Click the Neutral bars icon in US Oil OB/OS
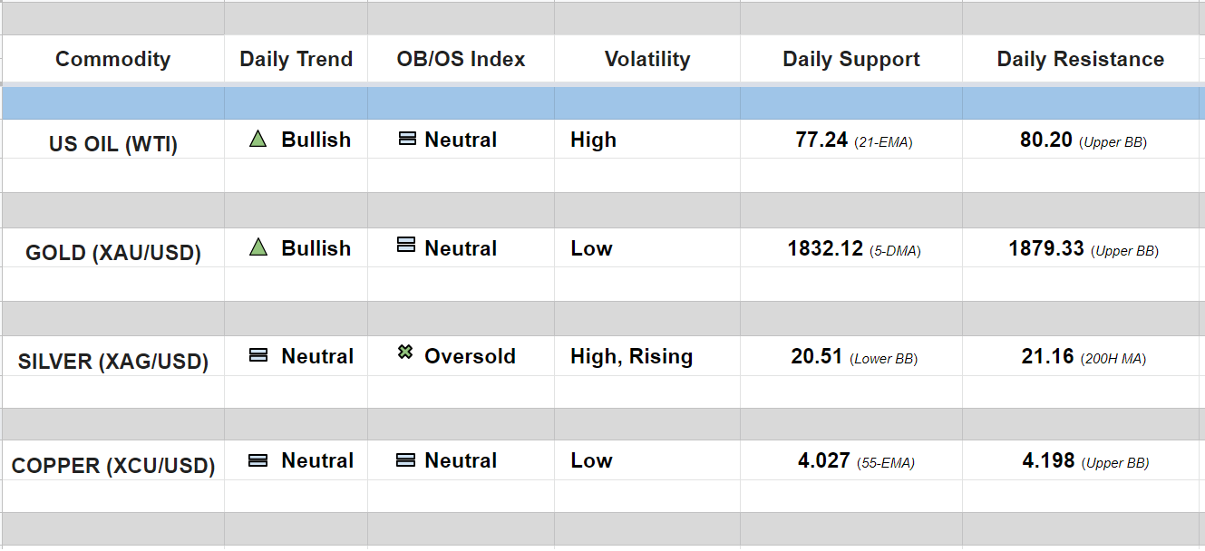1205x551 pixels. (x=407, y=140)
